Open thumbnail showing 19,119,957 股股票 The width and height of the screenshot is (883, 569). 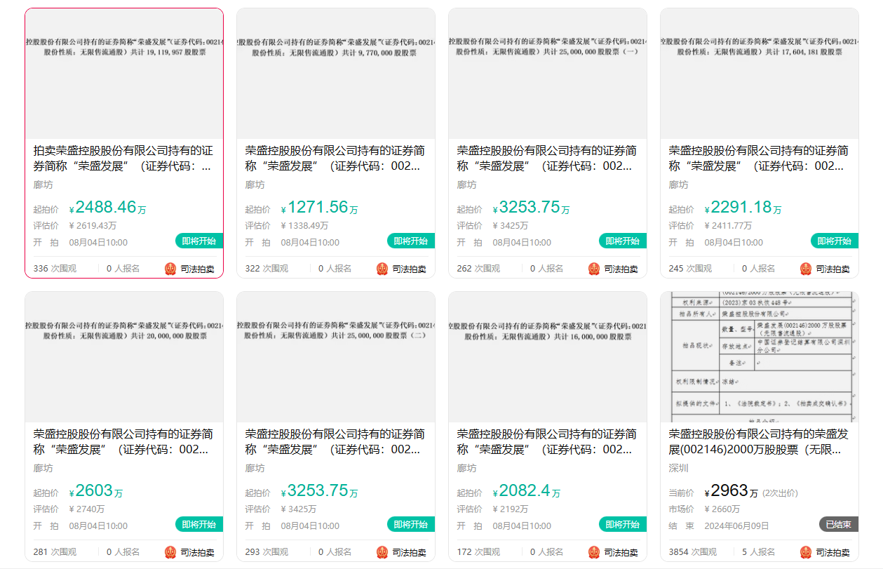pyautogui.click(x=124, y=74)
